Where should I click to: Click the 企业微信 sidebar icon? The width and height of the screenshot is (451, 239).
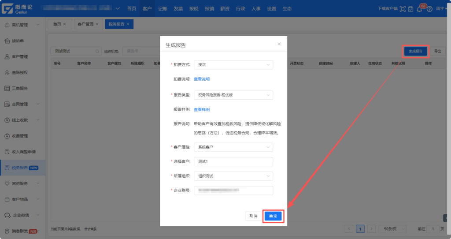point(7,215)
